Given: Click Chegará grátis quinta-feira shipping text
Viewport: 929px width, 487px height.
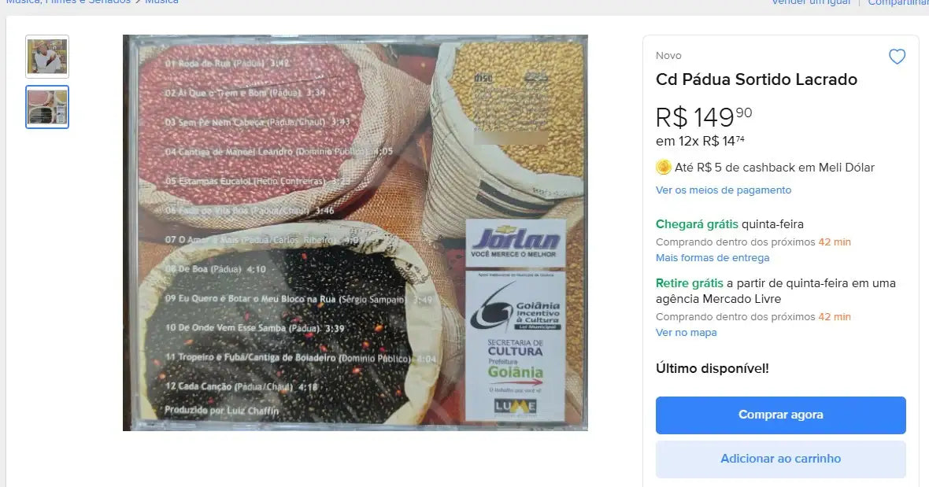Looking at the screenshot, I should [729, 224].
